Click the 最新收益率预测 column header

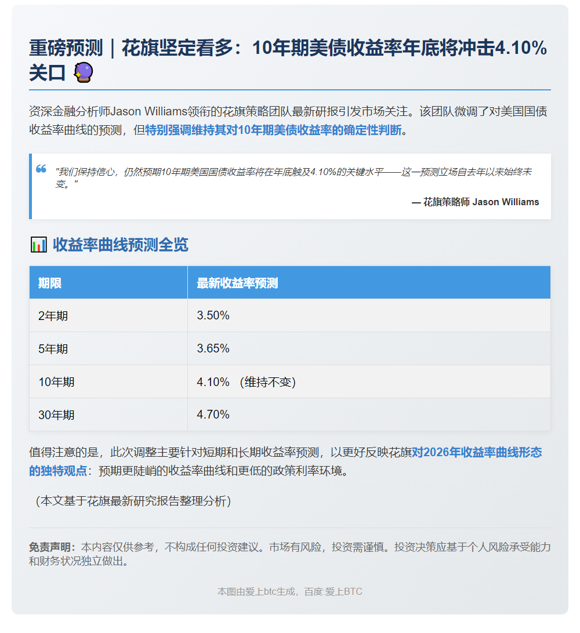point(237,283)
